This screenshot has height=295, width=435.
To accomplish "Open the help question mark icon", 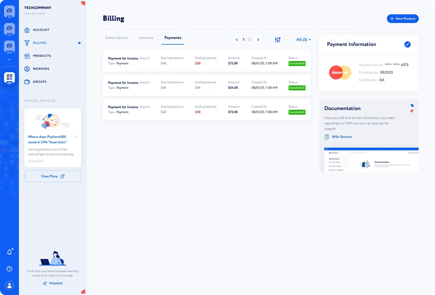I will pos(10,269).
